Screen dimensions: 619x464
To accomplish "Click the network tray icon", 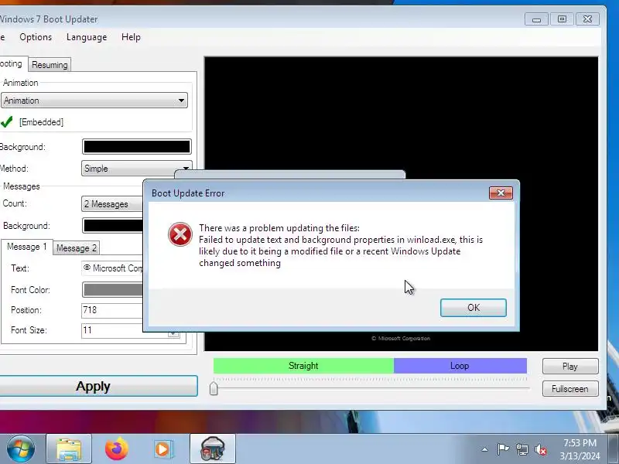I will pos(522,449).
